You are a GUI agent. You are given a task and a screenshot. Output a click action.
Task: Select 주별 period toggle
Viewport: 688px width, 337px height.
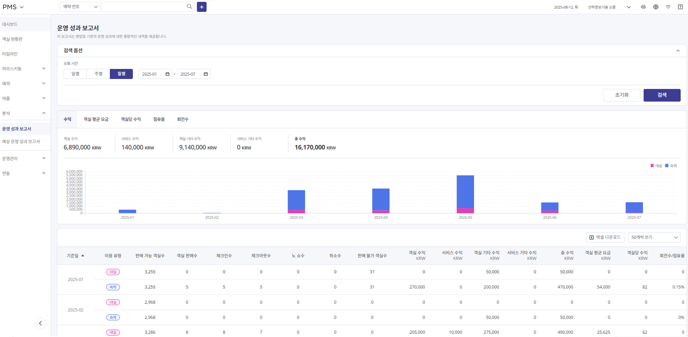(98, 74)
